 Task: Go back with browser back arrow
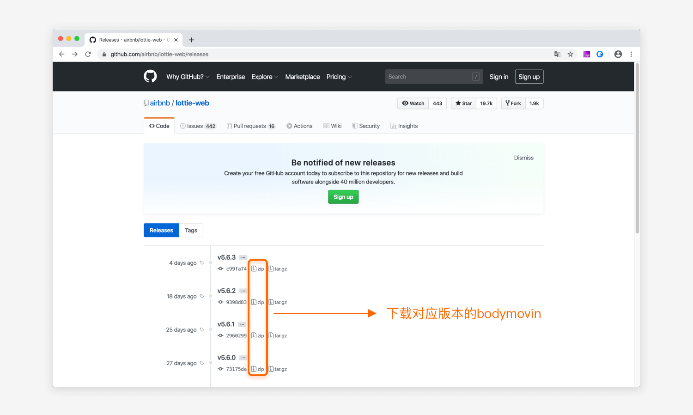(62, 54)
